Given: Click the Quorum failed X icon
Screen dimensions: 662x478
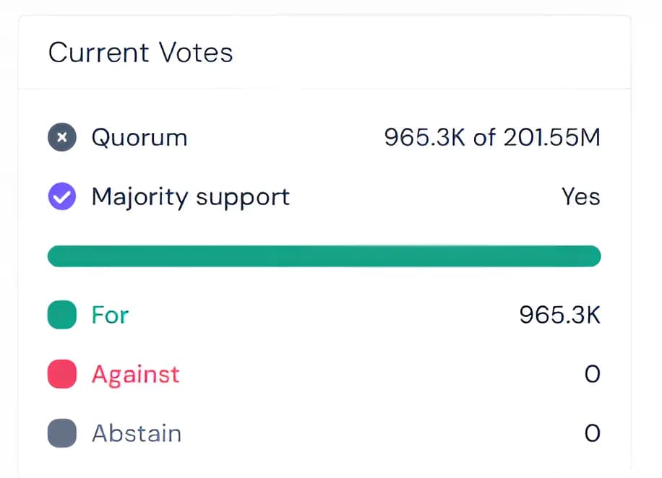Looking at the screenshot, I should click(x=62, y=137).
